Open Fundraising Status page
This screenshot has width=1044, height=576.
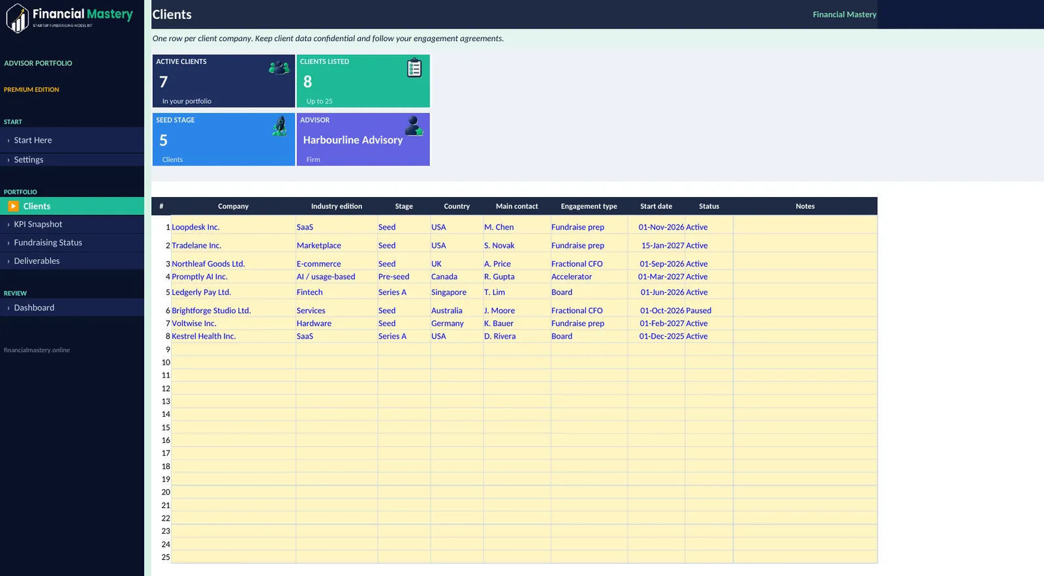(x=72, y=243)
